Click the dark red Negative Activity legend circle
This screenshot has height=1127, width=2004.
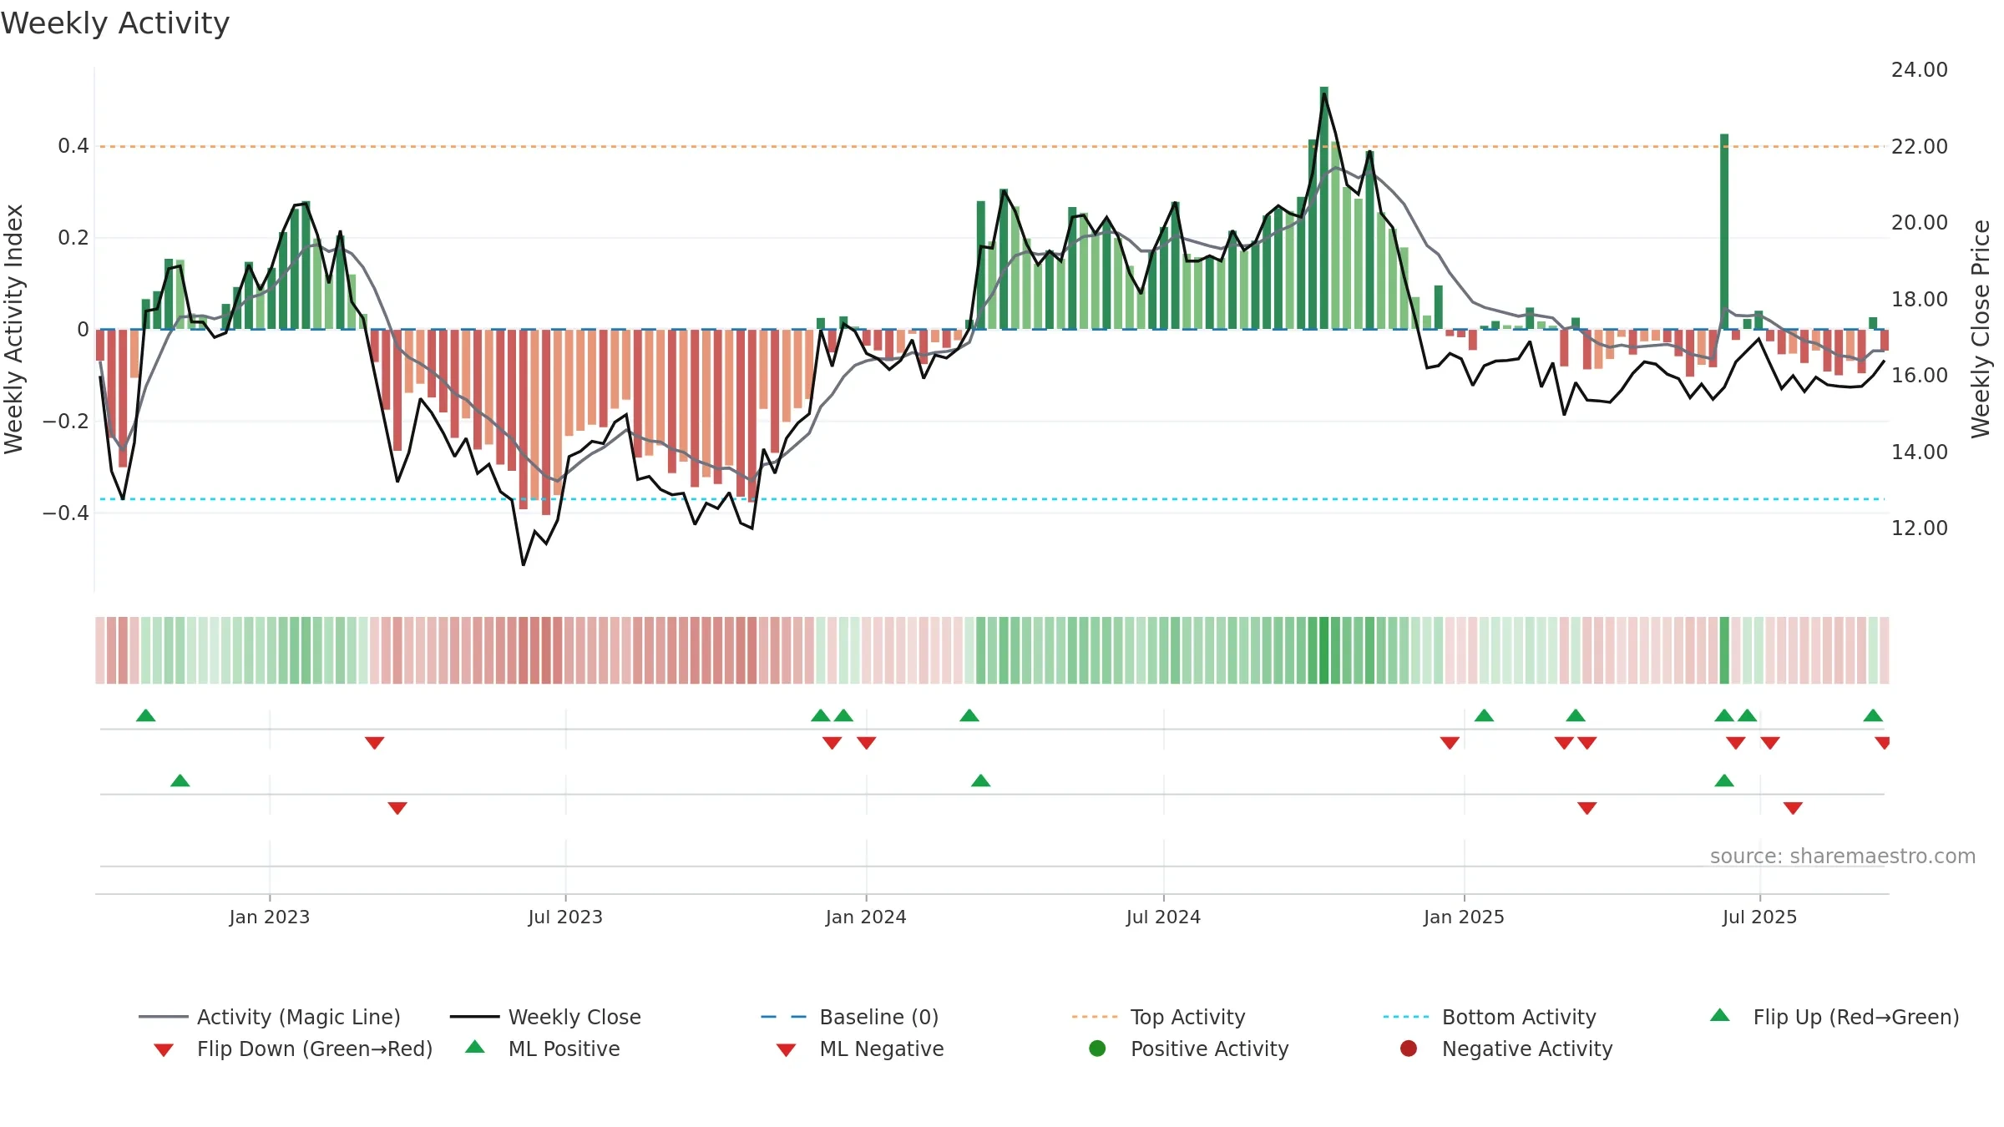1409,1048
